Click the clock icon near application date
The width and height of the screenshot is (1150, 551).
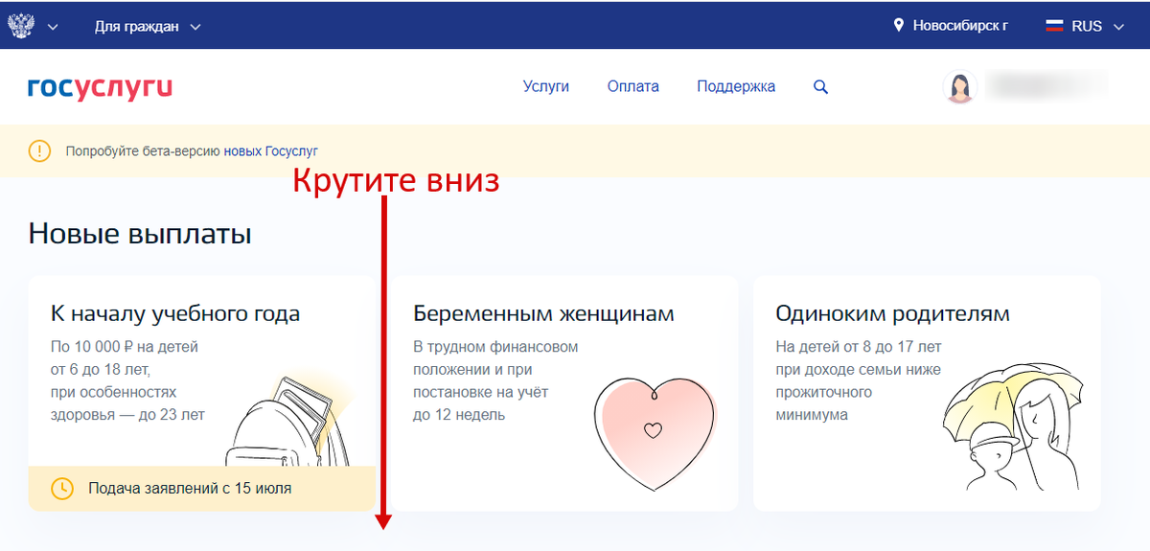[x=61, y=488]
